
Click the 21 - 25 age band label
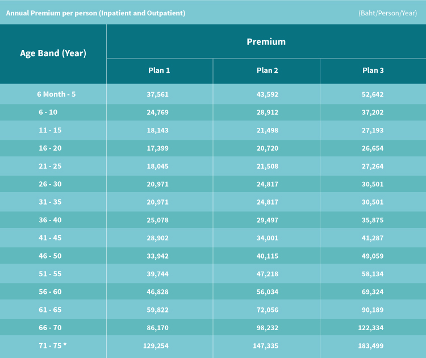50,166
